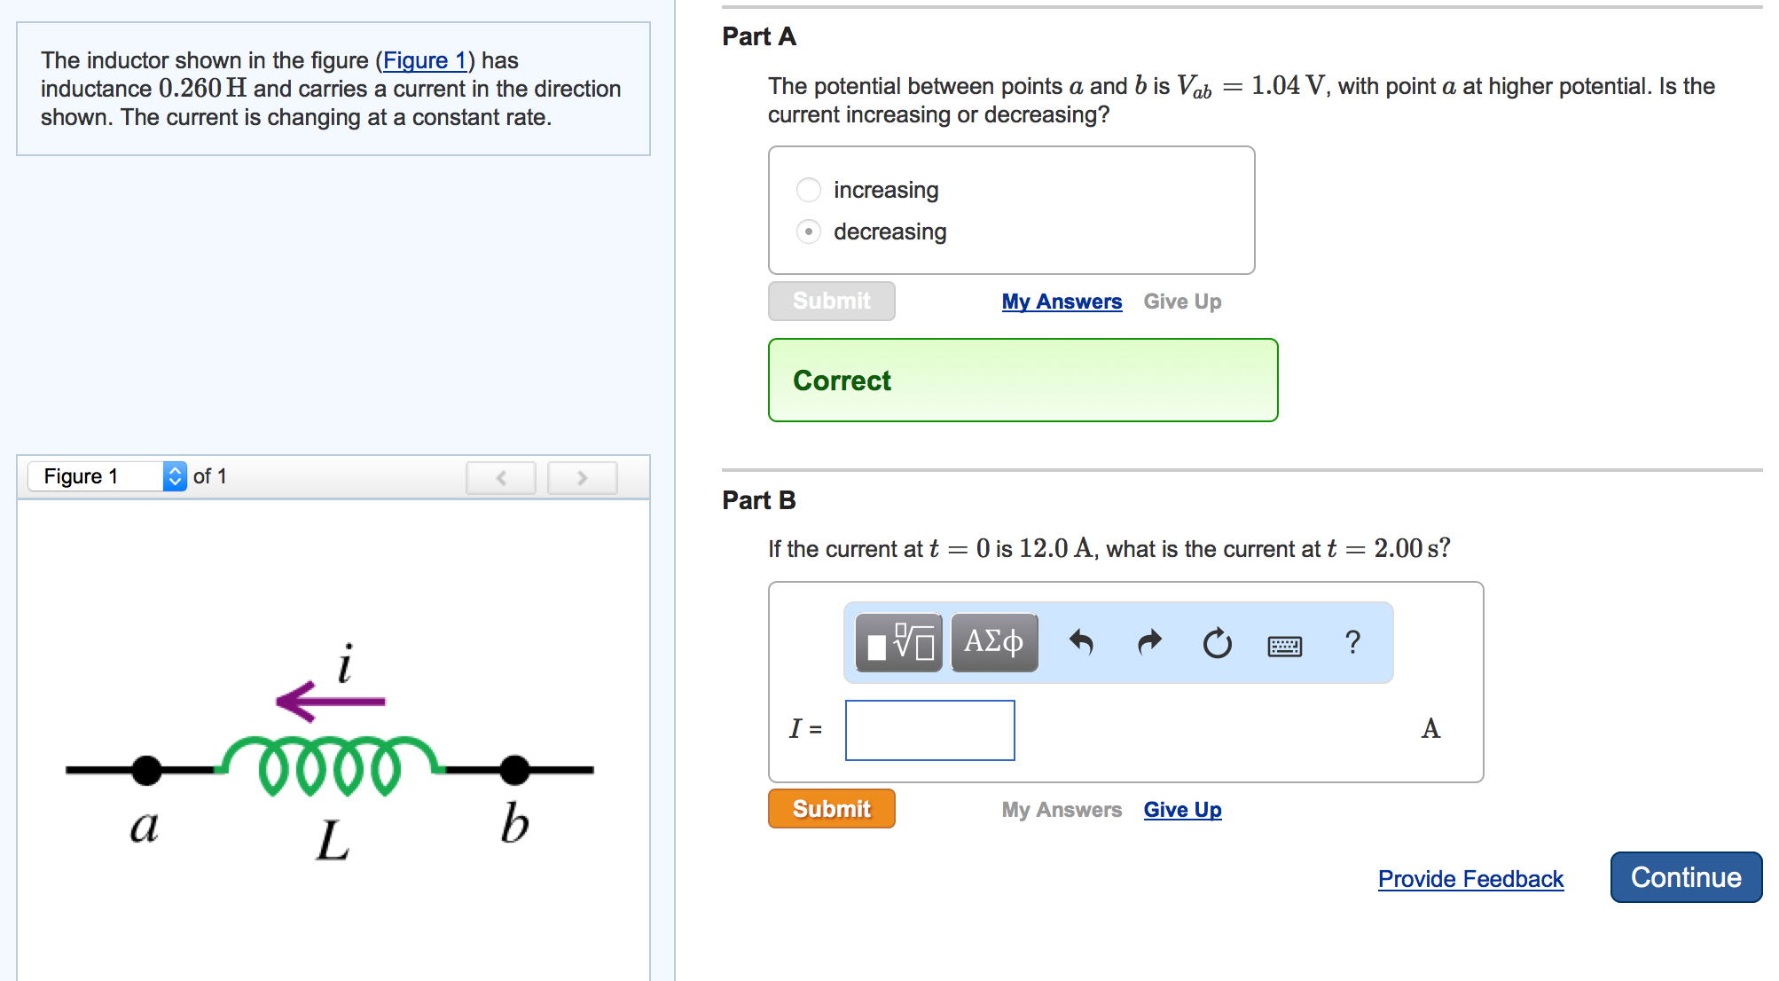This screenshot has height=981, width=1779.
Task: Click the answer input field for I
Action: 929,730
